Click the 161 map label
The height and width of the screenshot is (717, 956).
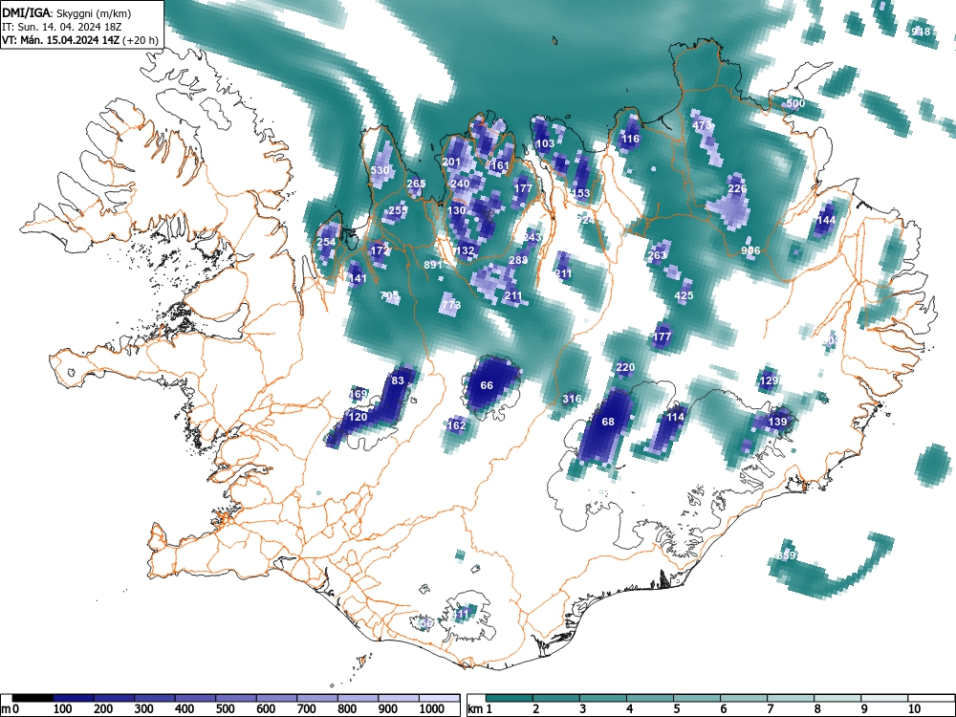[499, 165]
